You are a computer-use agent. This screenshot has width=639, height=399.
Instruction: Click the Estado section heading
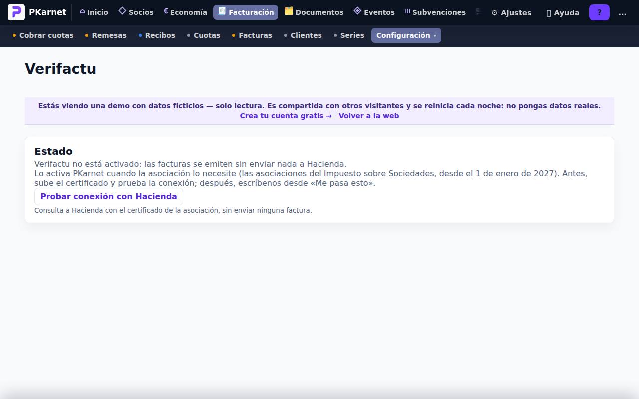53,151
